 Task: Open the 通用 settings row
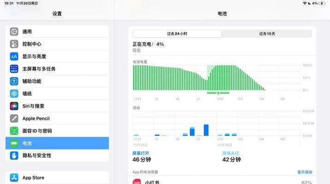[x=57, y=31]
